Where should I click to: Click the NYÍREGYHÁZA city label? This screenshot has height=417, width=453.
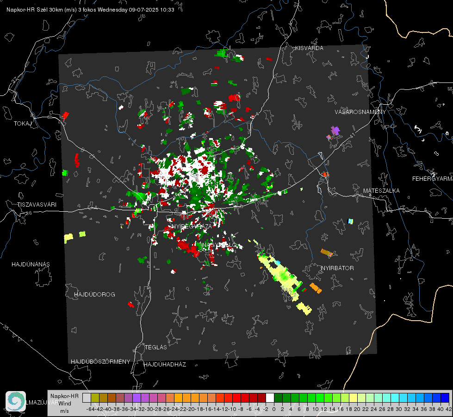coord(191,226)
